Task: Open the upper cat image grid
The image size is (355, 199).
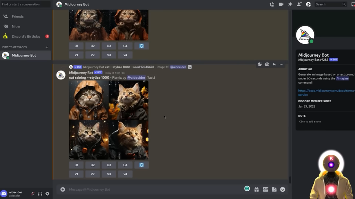Action: click(109, 25)
